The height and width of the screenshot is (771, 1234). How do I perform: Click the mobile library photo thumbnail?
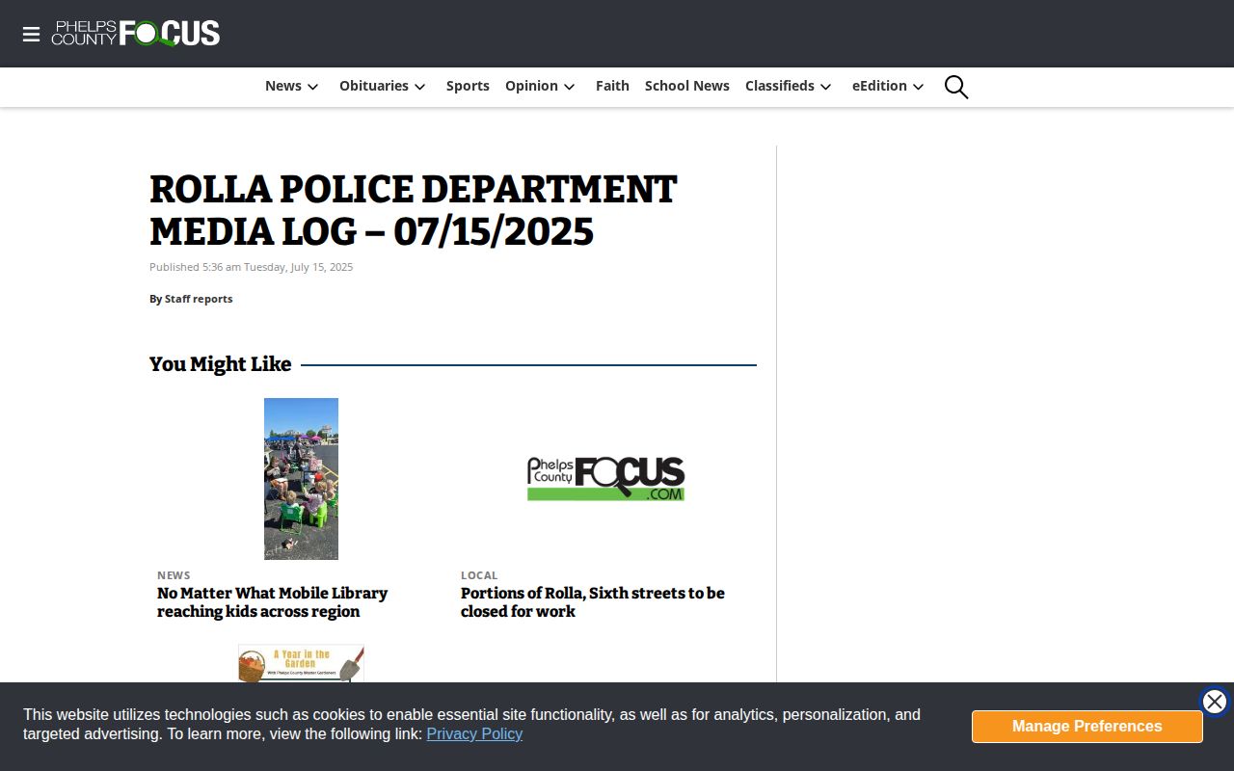point(301,479)
